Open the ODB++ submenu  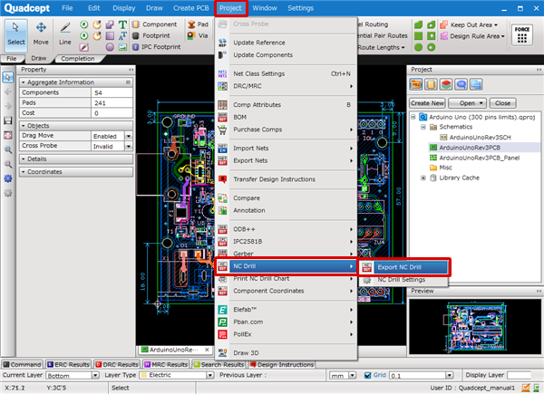pos(286,229)
